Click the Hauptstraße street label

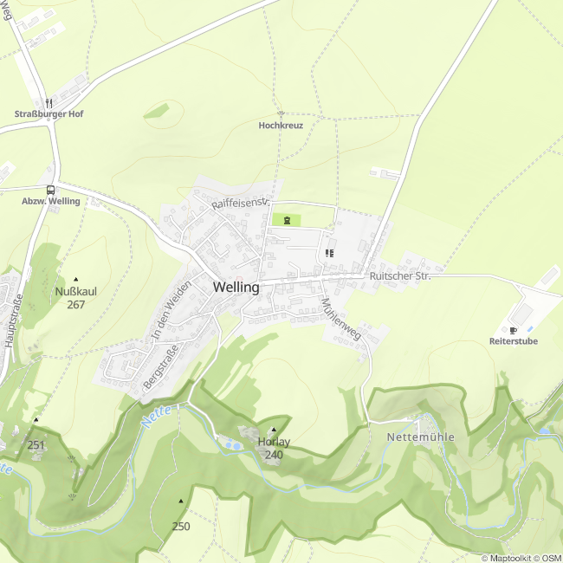(14, 321)
